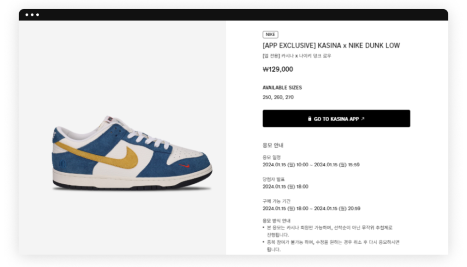Screen dimensions: 467x267
Task: Click the 10:00 – 15:59 entry schedule dates
Action: click(x=311, y=165)
